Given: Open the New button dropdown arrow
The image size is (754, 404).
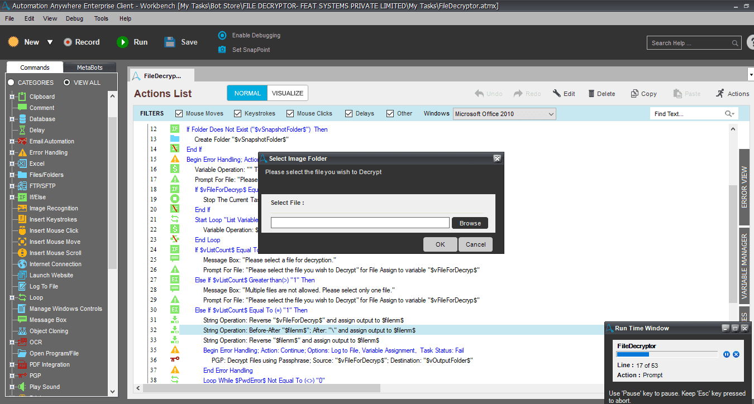Looking at the screenshot, I should coord(50,42).
